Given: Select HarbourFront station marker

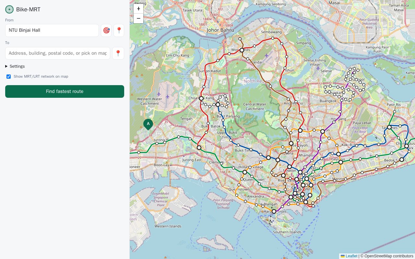Looking at the screenshot, I should pos(274,211).
